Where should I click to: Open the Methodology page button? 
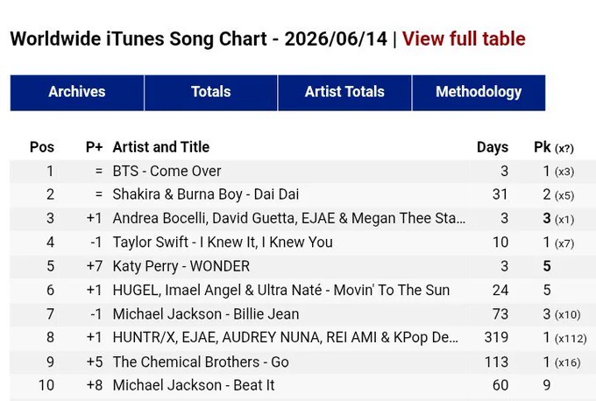(x=479, y=93)
